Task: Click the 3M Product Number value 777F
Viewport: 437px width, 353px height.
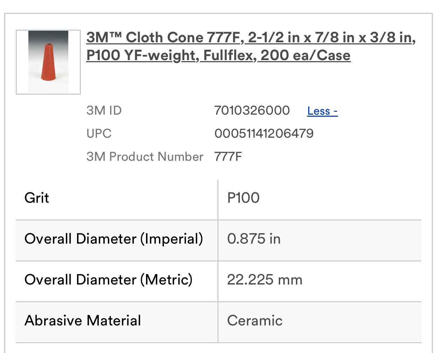Action: pos(228,157)
